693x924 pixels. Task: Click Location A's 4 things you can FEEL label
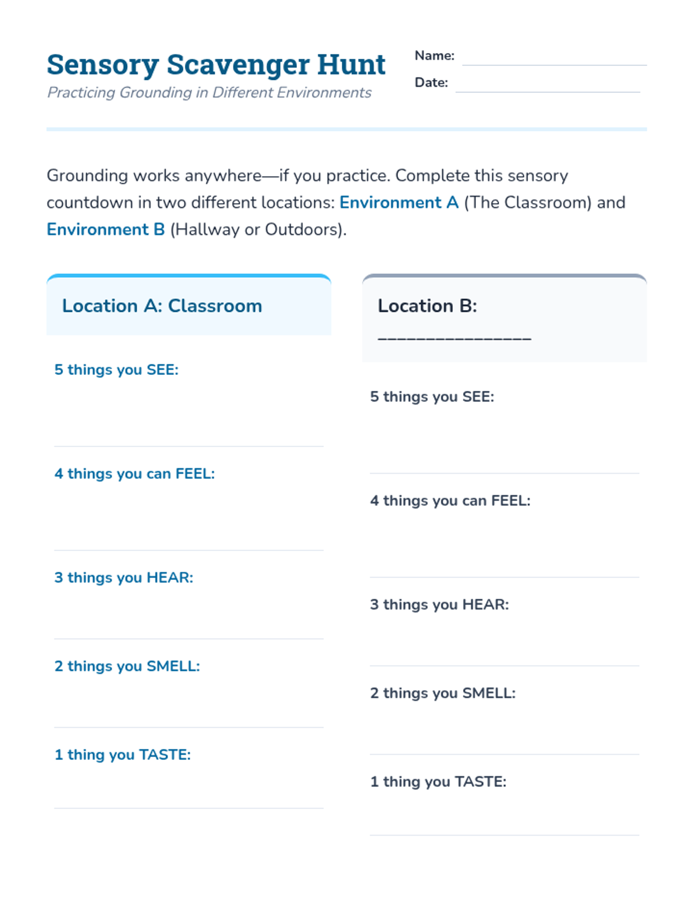tap(135, 474)
